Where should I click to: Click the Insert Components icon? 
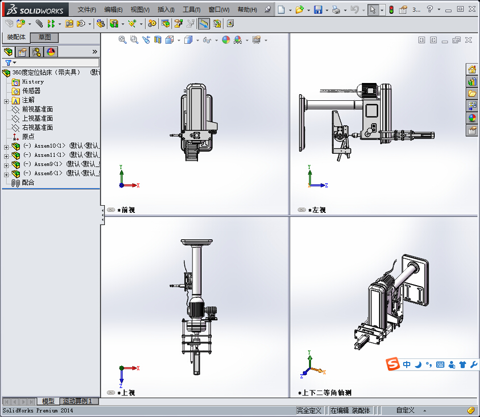click(21, 23)
